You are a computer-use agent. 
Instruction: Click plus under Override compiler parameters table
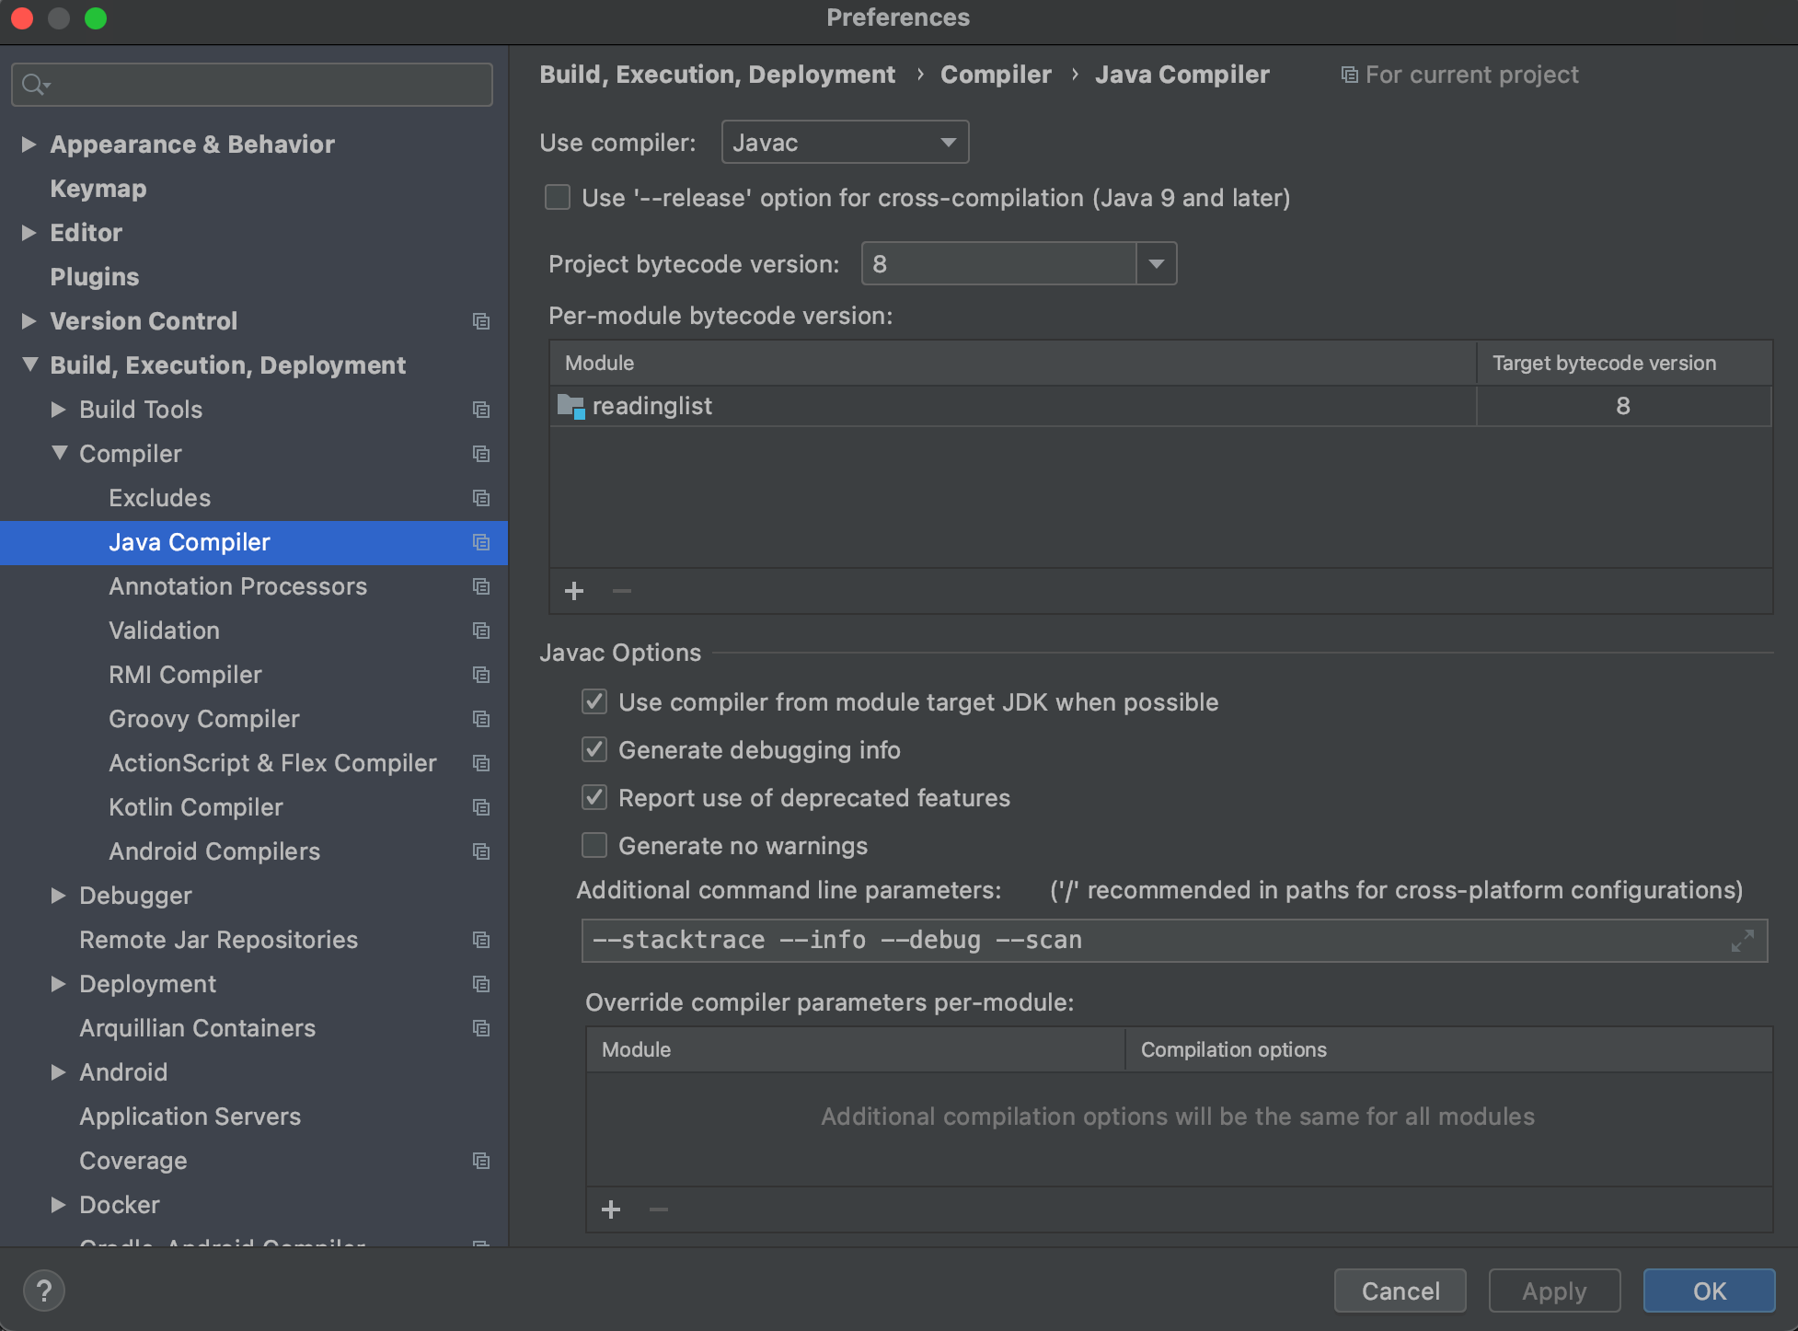(611, 1209)
